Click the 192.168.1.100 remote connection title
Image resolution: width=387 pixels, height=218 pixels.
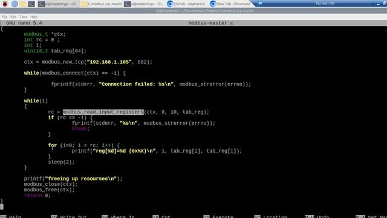[x=325, y=4]
